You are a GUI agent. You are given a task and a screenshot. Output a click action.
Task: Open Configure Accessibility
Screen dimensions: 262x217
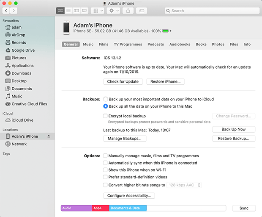pos(129,196)
